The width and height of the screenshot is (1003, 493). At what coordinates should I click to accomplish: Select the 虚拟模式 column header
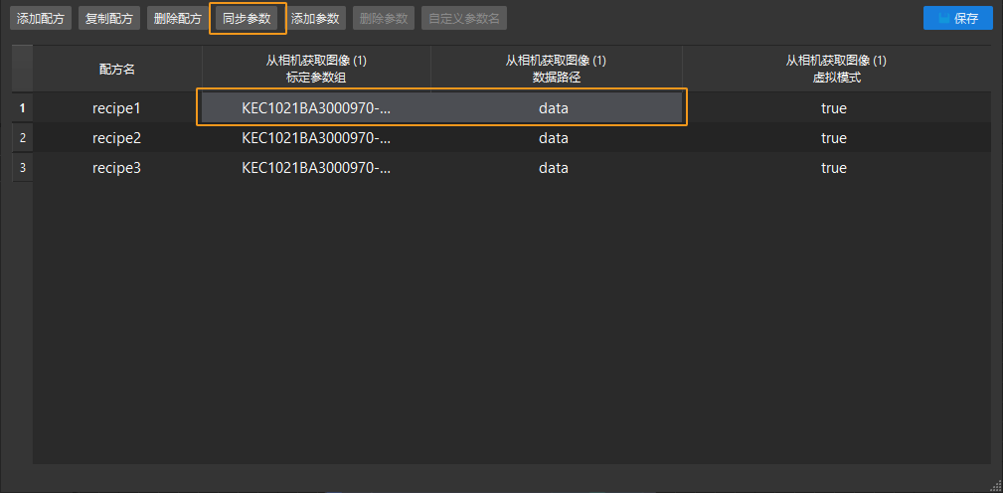(x=836, y=69)
